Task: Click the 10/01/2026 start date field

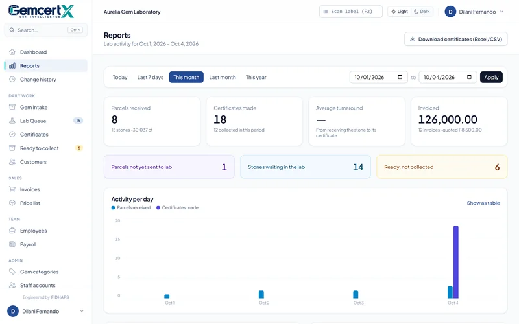Action: 379,77
